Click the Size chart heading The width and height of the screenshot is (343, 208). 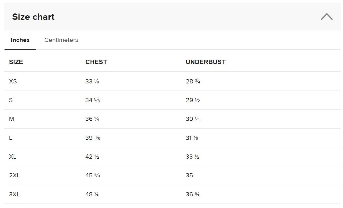[33, 17]
